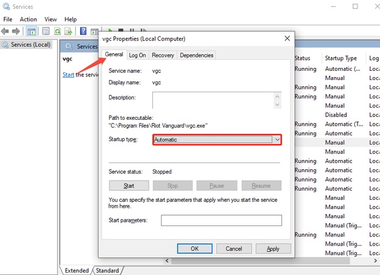Click the vgc.exe executable path text
Image resolution: width=380 pixels, height=275 pixels.
click(158, 126)
